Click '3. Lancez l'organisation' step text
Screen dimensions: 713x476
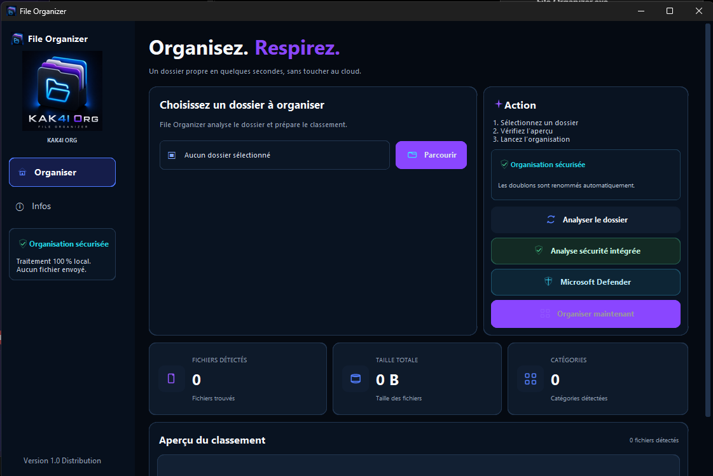531,139
